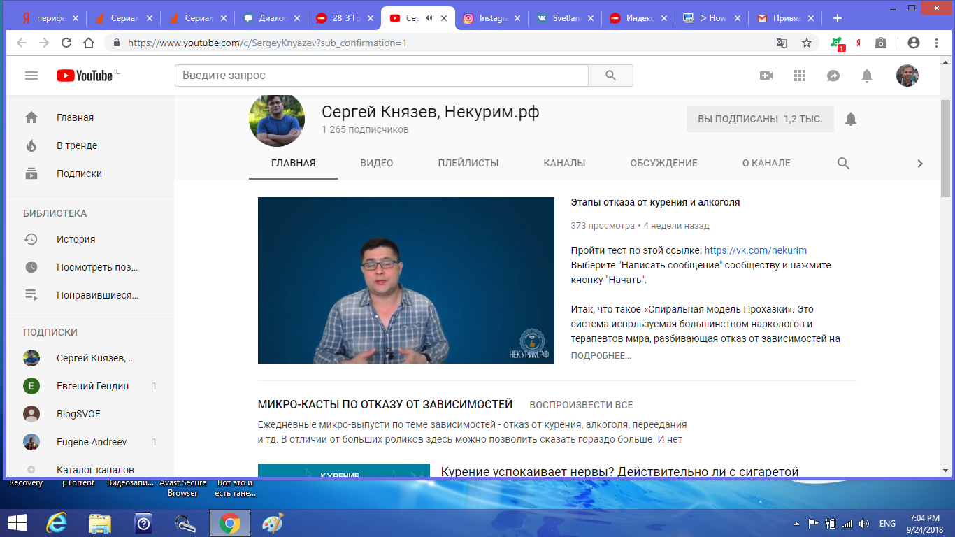Screen dimensions: 955x537
Task: Open the account avatar menu
Action: (907, 76)
